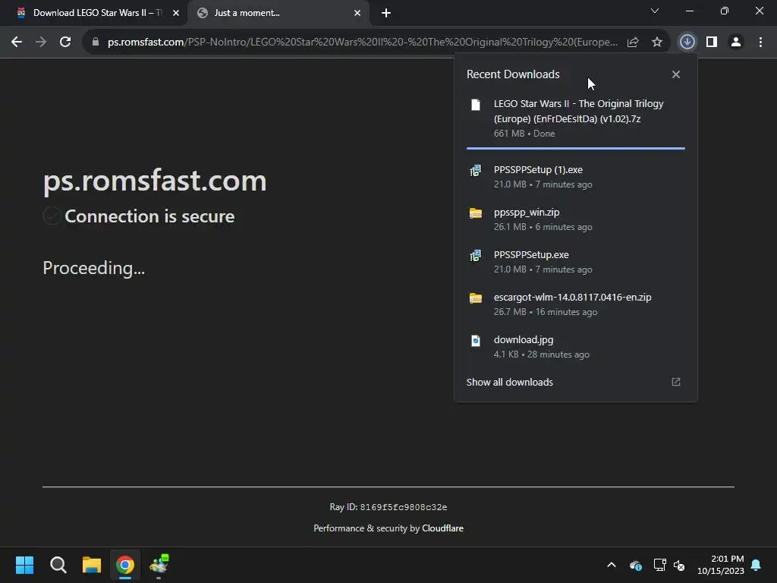Open notifications bell icon
The width and height of the screenshot is (777, 583).
click(757, 565)
